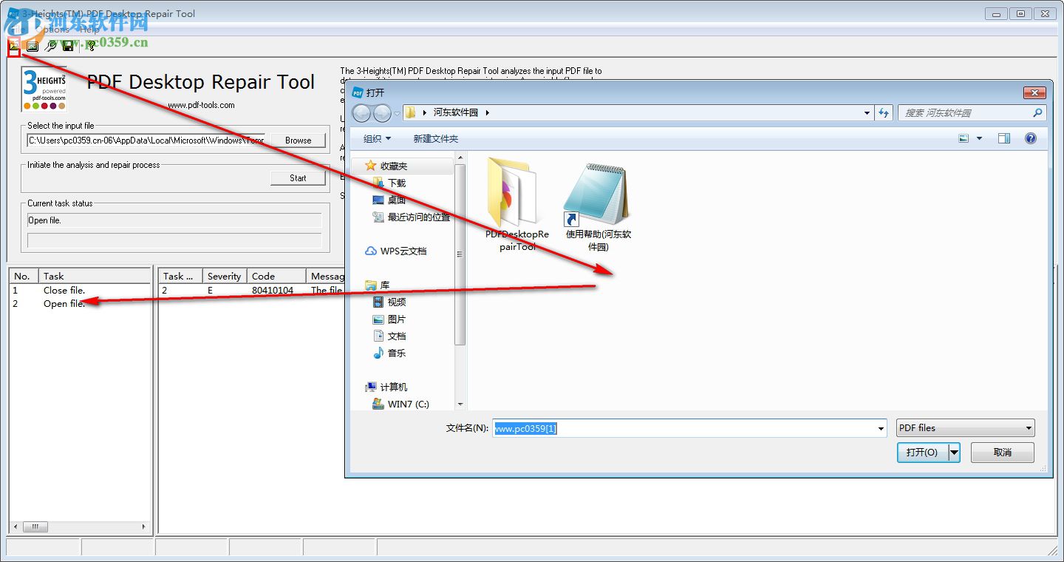Screen dimensions: 1064x562
Task: Click the change view icon in the dialog
Action: pos(964,138)
